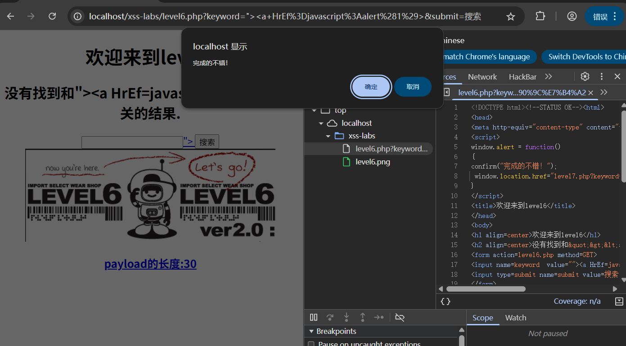Viewport: 626px width, 346px height.
Task: Open DevTools three-dot customize menu
Action: 602,76
